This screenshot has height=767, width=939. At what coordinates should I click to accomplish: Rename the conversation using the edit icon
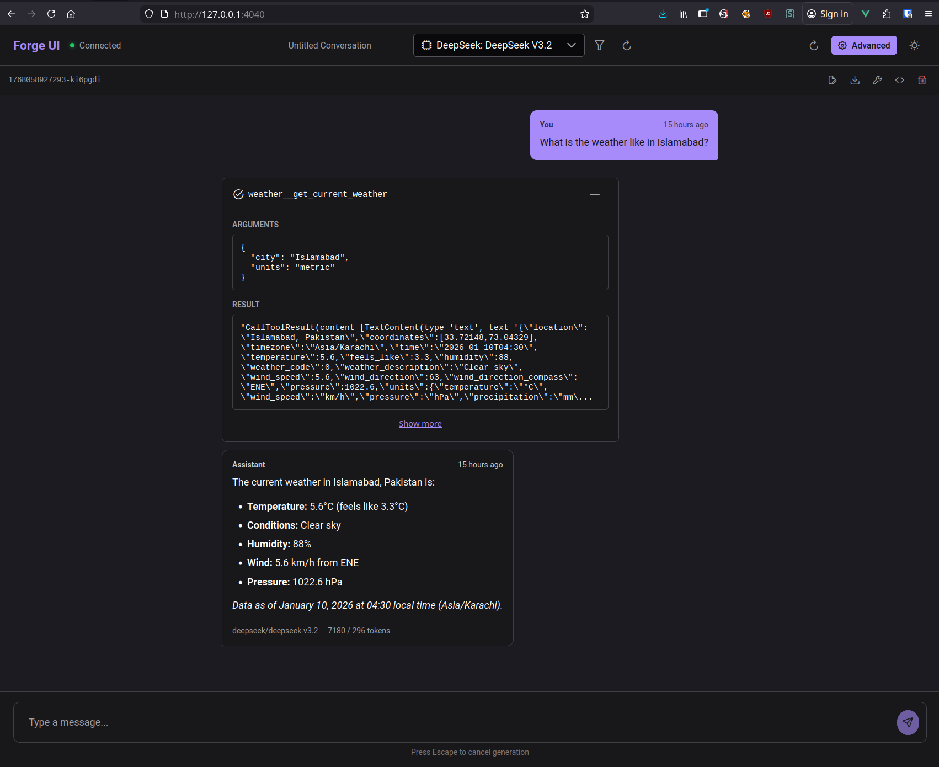[833, 80]
